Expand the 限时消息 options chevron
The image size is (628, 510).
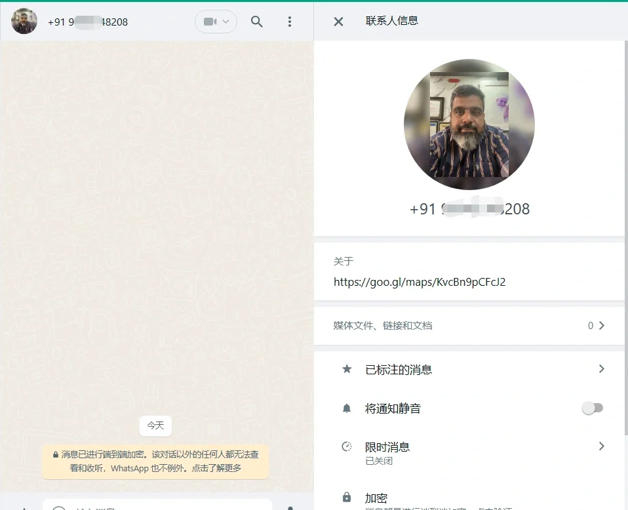[x=601, y=446]
